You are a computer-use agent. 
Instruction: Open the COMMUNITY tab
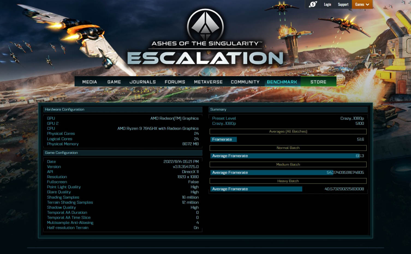point(245,82)
